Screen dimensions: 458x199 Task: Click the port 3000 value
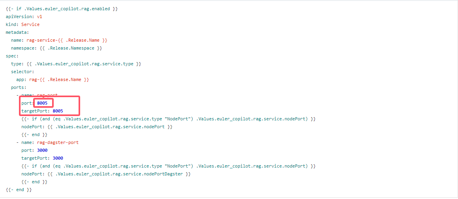(x=42, y=150)
